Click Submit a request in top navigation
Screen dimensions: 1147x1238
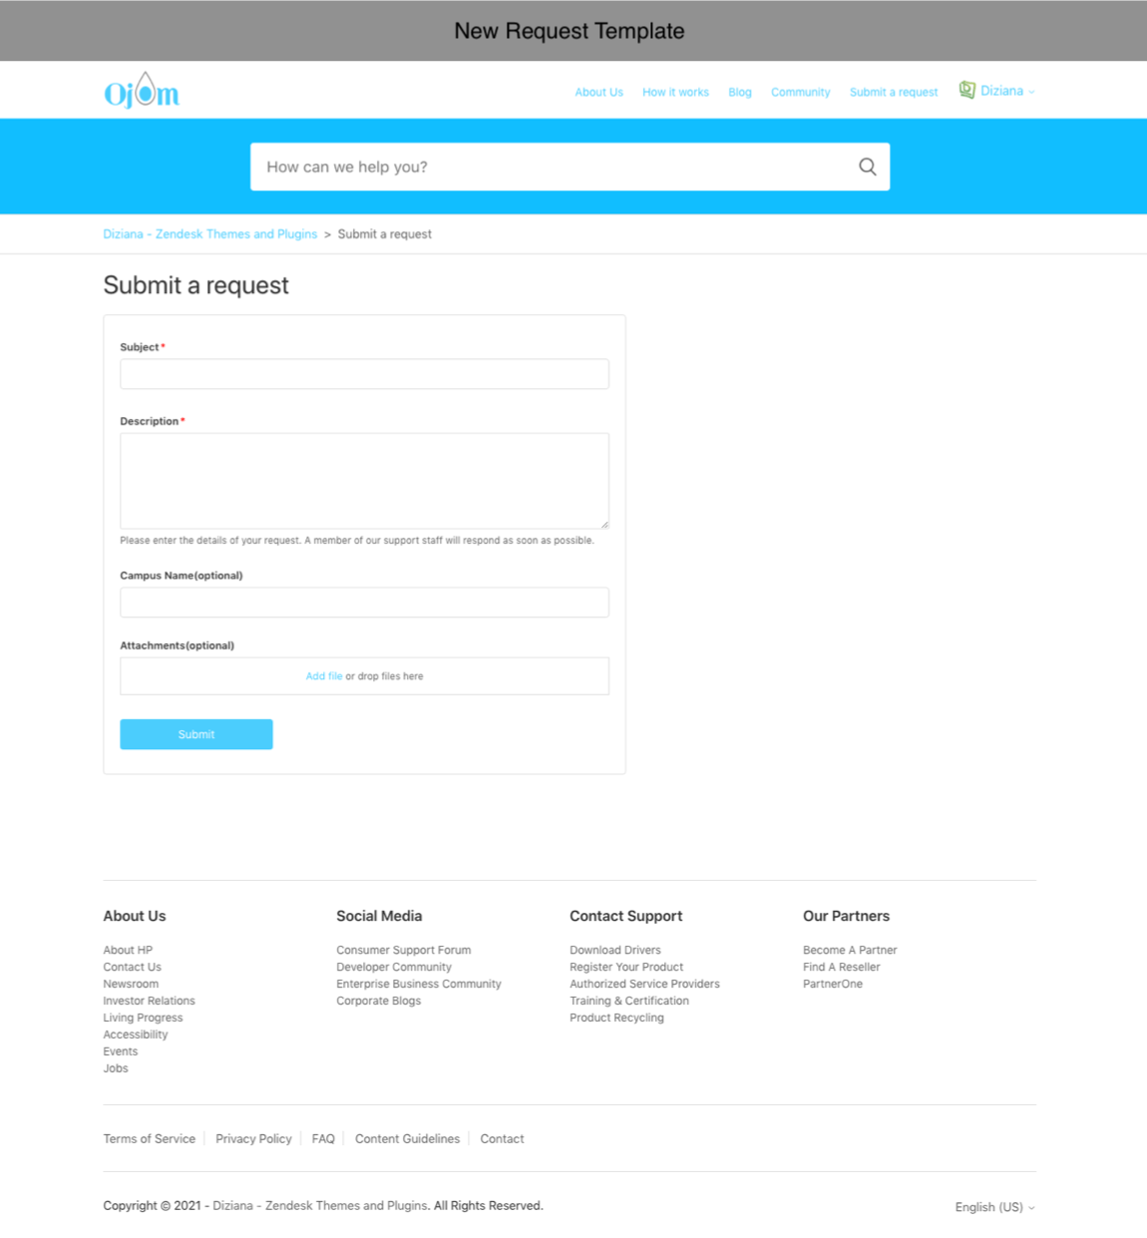coord(893,92)
